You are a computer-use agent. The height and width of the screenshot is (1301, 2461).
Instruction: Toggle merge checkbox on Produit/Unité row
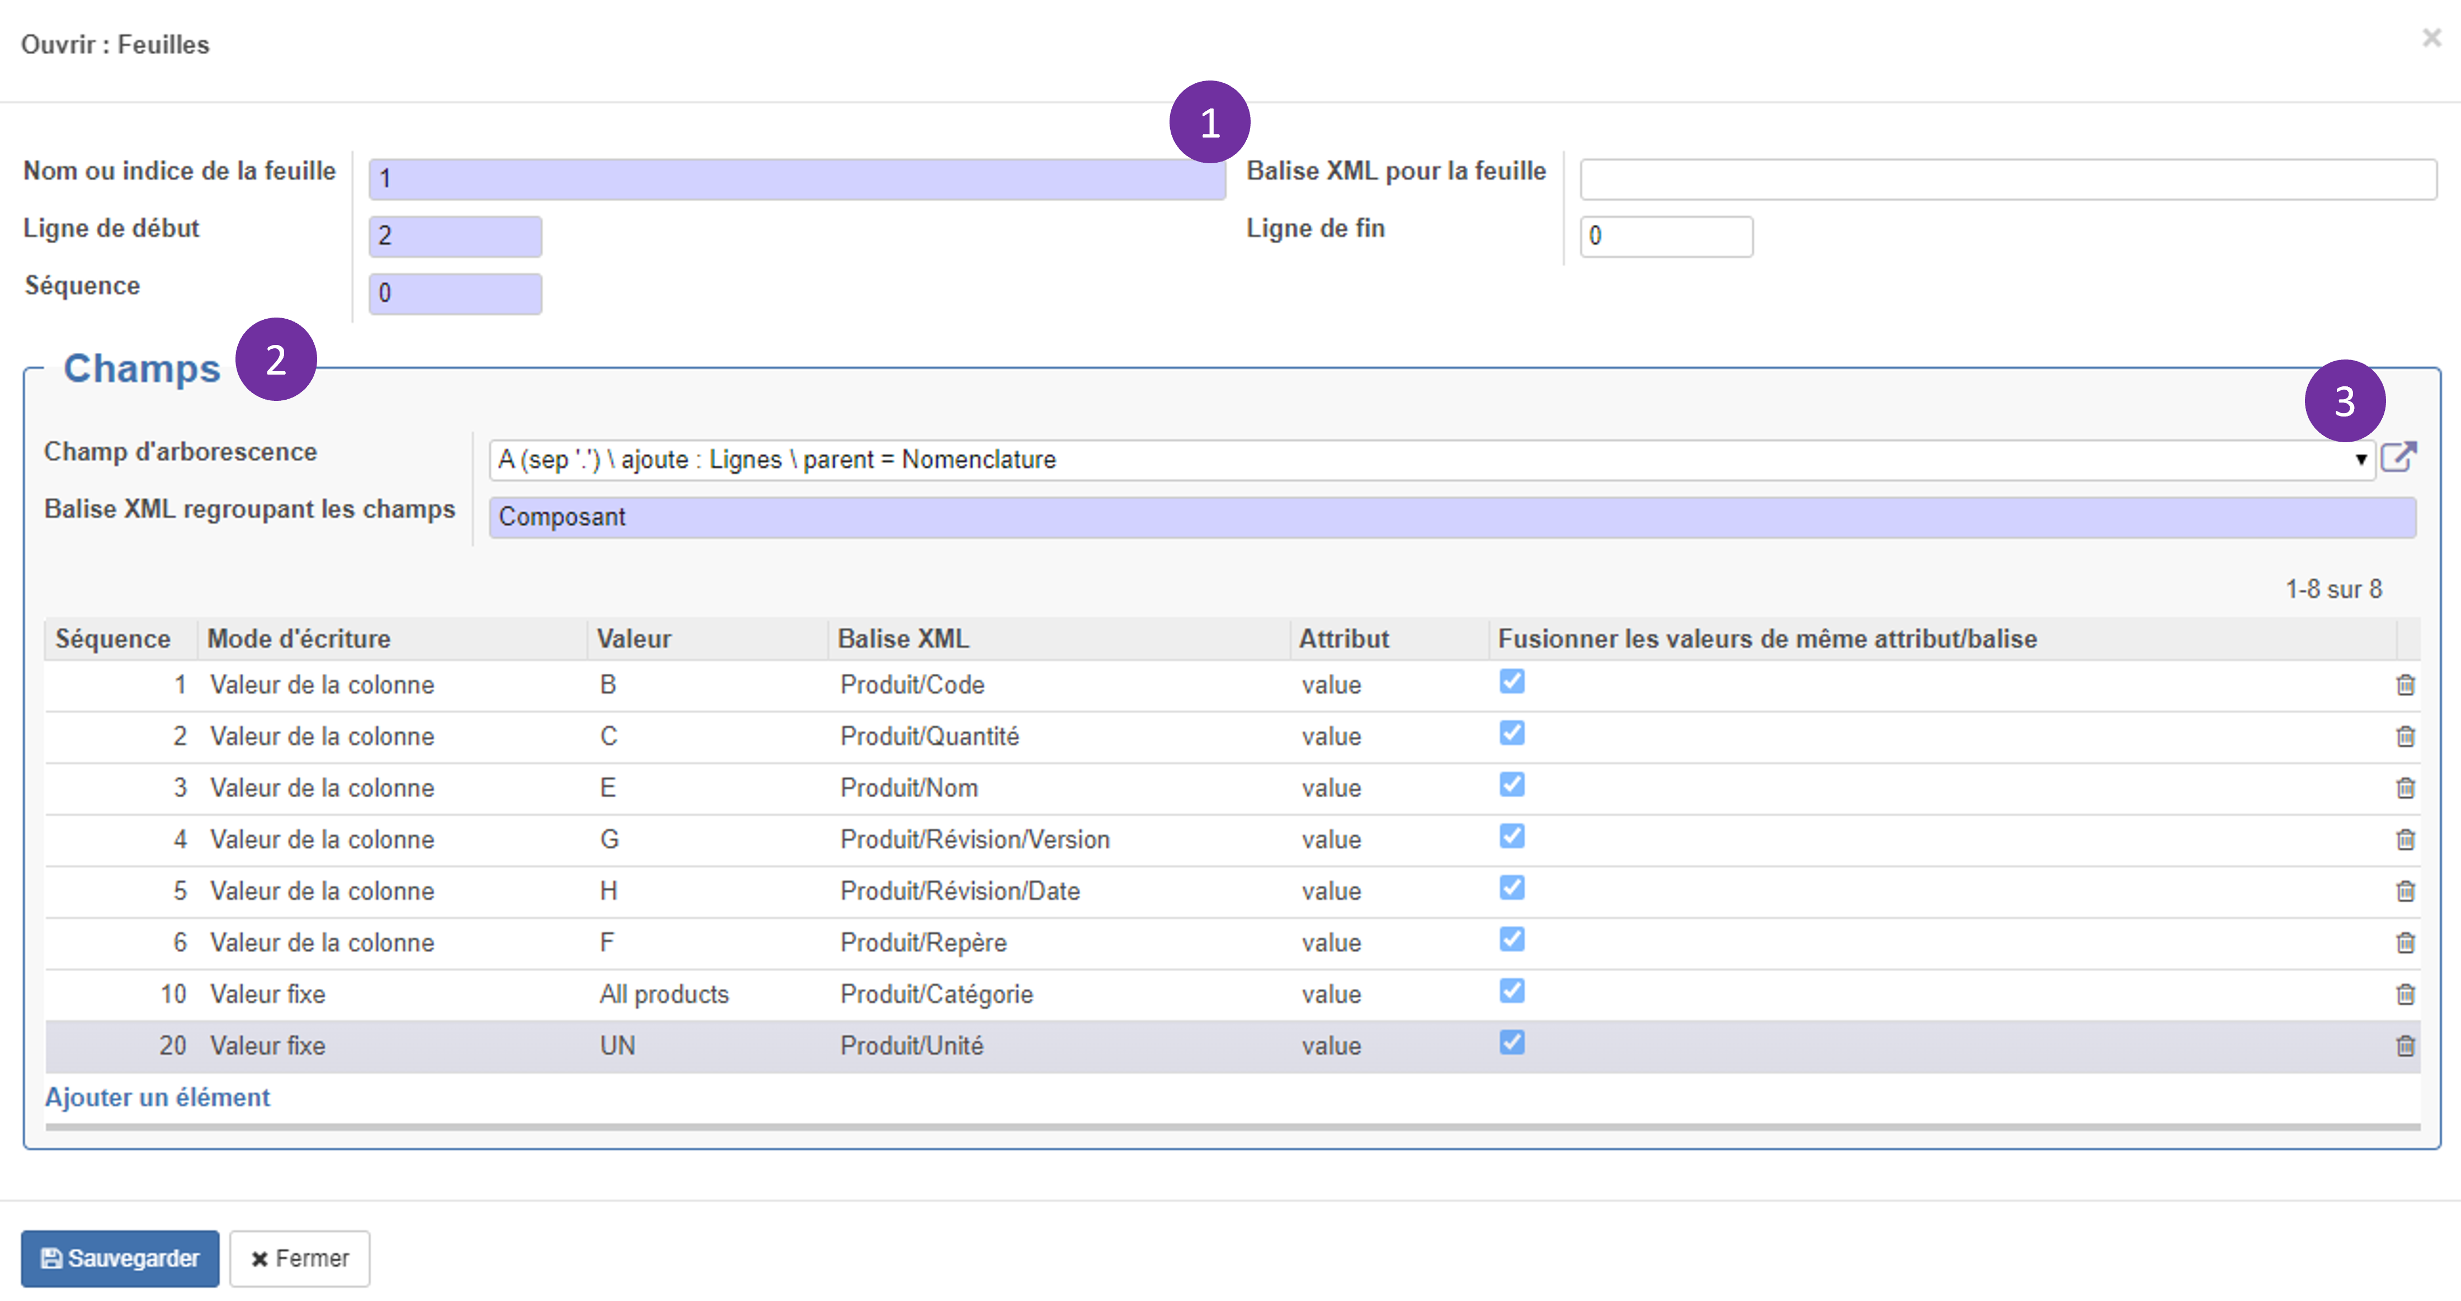click(x=1511, y=1042)
